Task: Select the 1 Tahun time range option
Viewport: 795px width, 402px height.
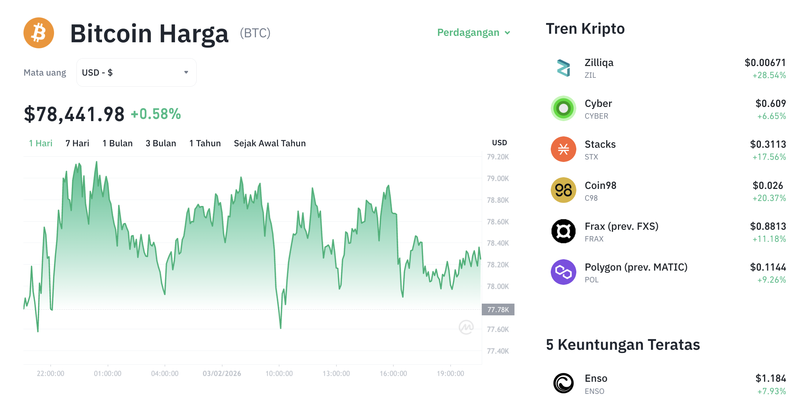Action: tap(205, 143)
